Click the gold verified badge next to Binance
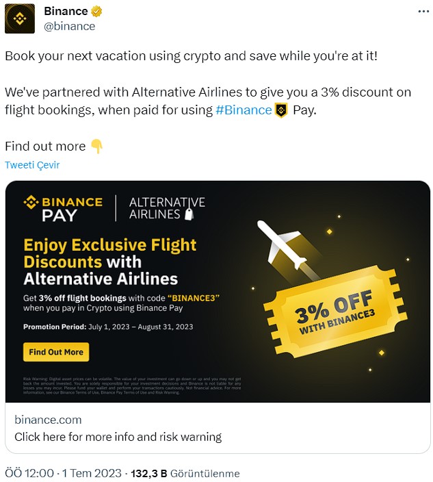 coord(96,12)
